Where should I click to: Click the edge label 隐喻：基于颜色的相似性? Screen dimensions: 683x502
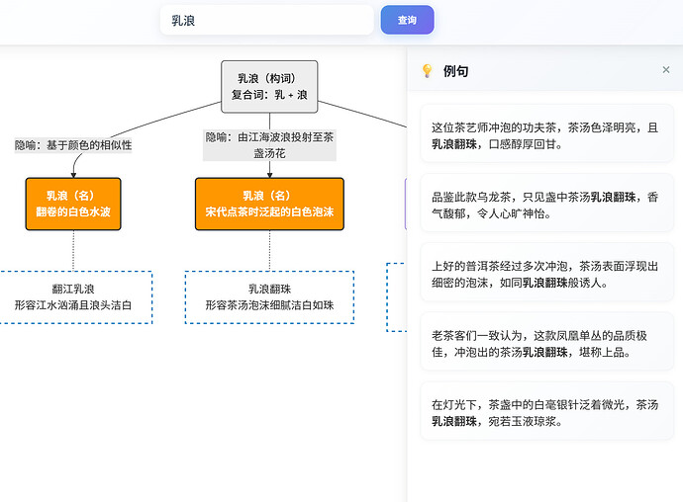tap(73, 145)
